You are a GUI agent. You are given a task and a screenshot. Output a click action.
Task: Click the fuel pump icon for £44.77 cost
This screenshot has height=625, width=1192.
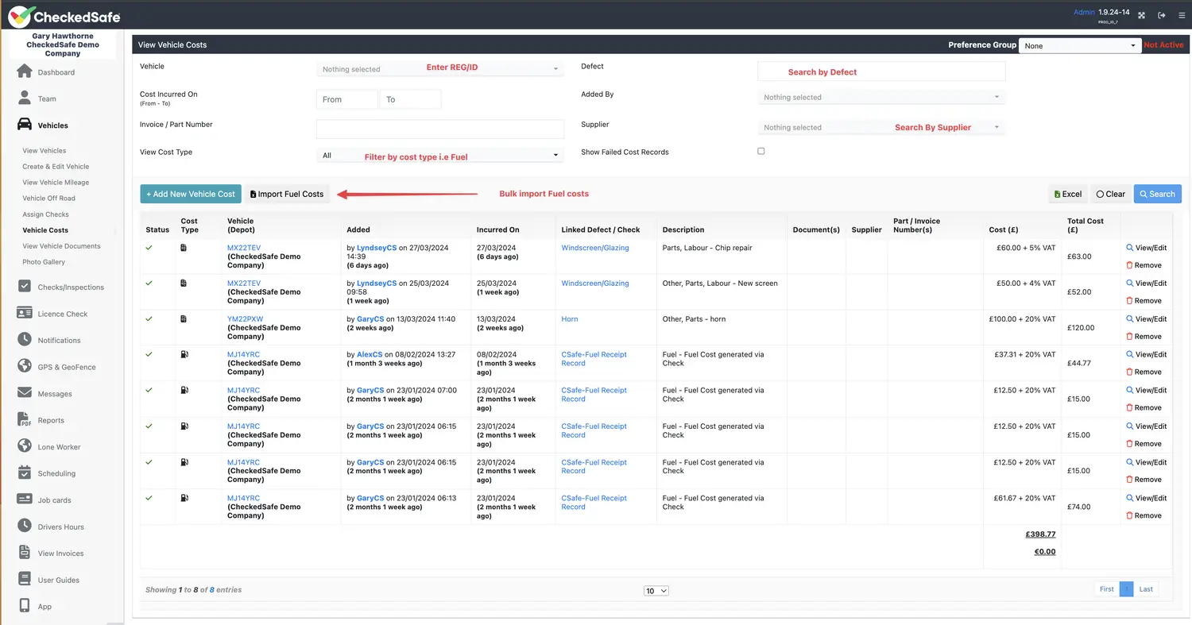point(184,355)
